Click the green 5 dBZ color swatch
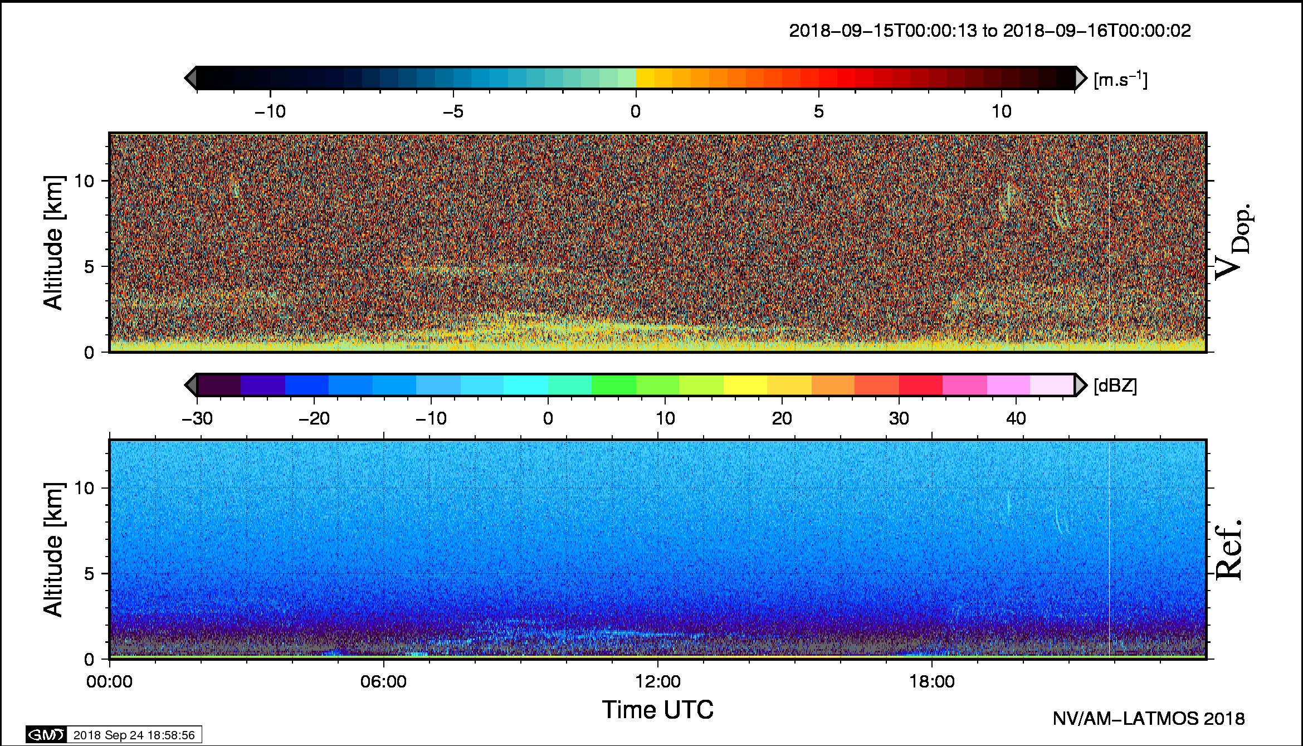The width and height of the screenshot is (1303, 746). pyautogui.click(x=613, y=385)
